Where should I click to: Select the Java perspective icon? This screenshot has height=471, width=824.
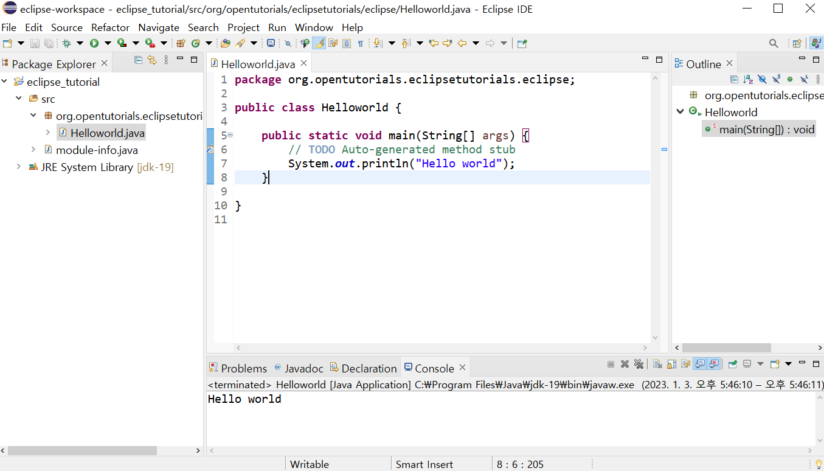815,43
